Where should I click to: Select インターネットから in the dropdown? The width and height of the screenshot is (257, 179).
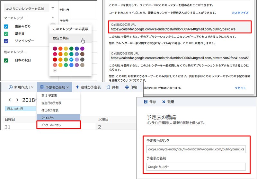click(59, 125)
